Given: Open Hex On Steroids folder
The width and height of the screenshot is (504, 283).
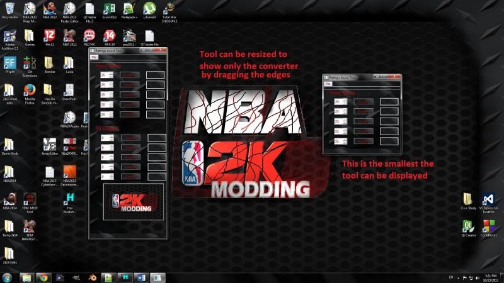Looking at the screenshot, I should [50, 94].
